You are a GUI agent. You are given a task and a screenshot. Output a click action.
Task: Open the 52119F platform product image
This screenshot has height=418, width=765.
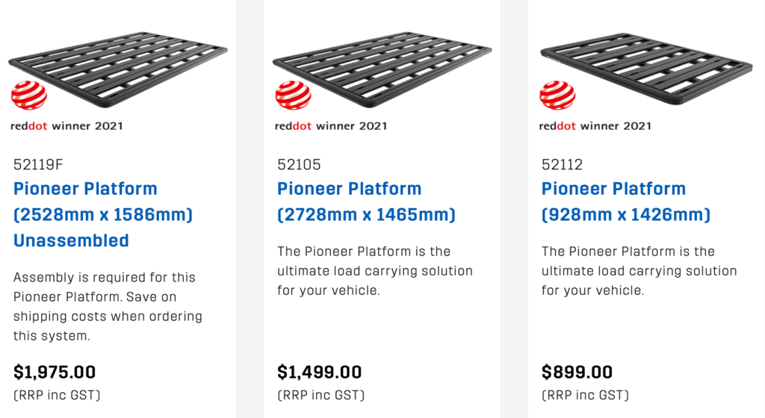pos(118,69)
